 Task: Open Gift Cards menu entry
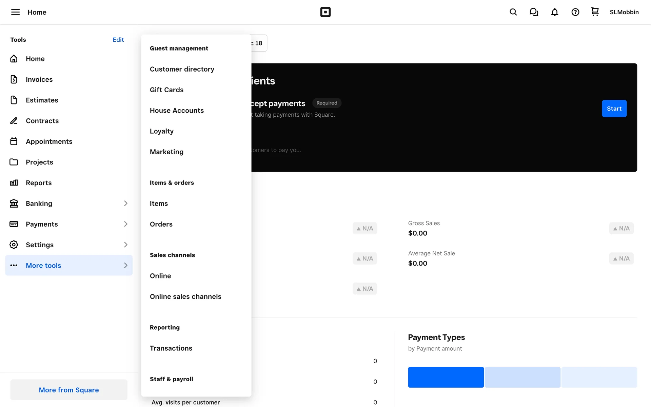click(x=166, y=90)
